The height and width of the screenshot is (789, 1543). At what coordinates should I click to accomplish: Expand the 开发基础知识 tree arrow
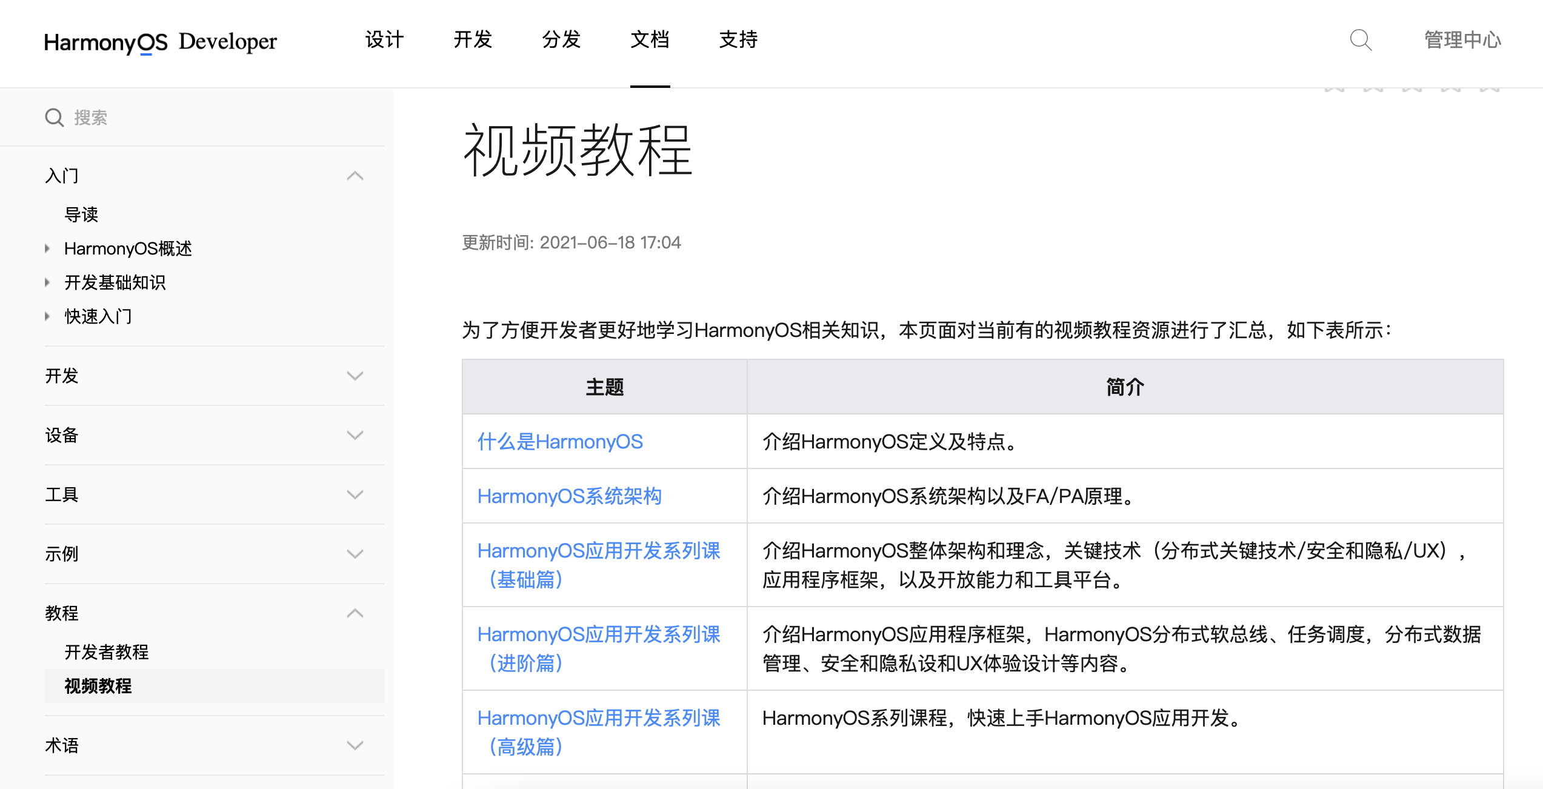click(x=47, y=282)
